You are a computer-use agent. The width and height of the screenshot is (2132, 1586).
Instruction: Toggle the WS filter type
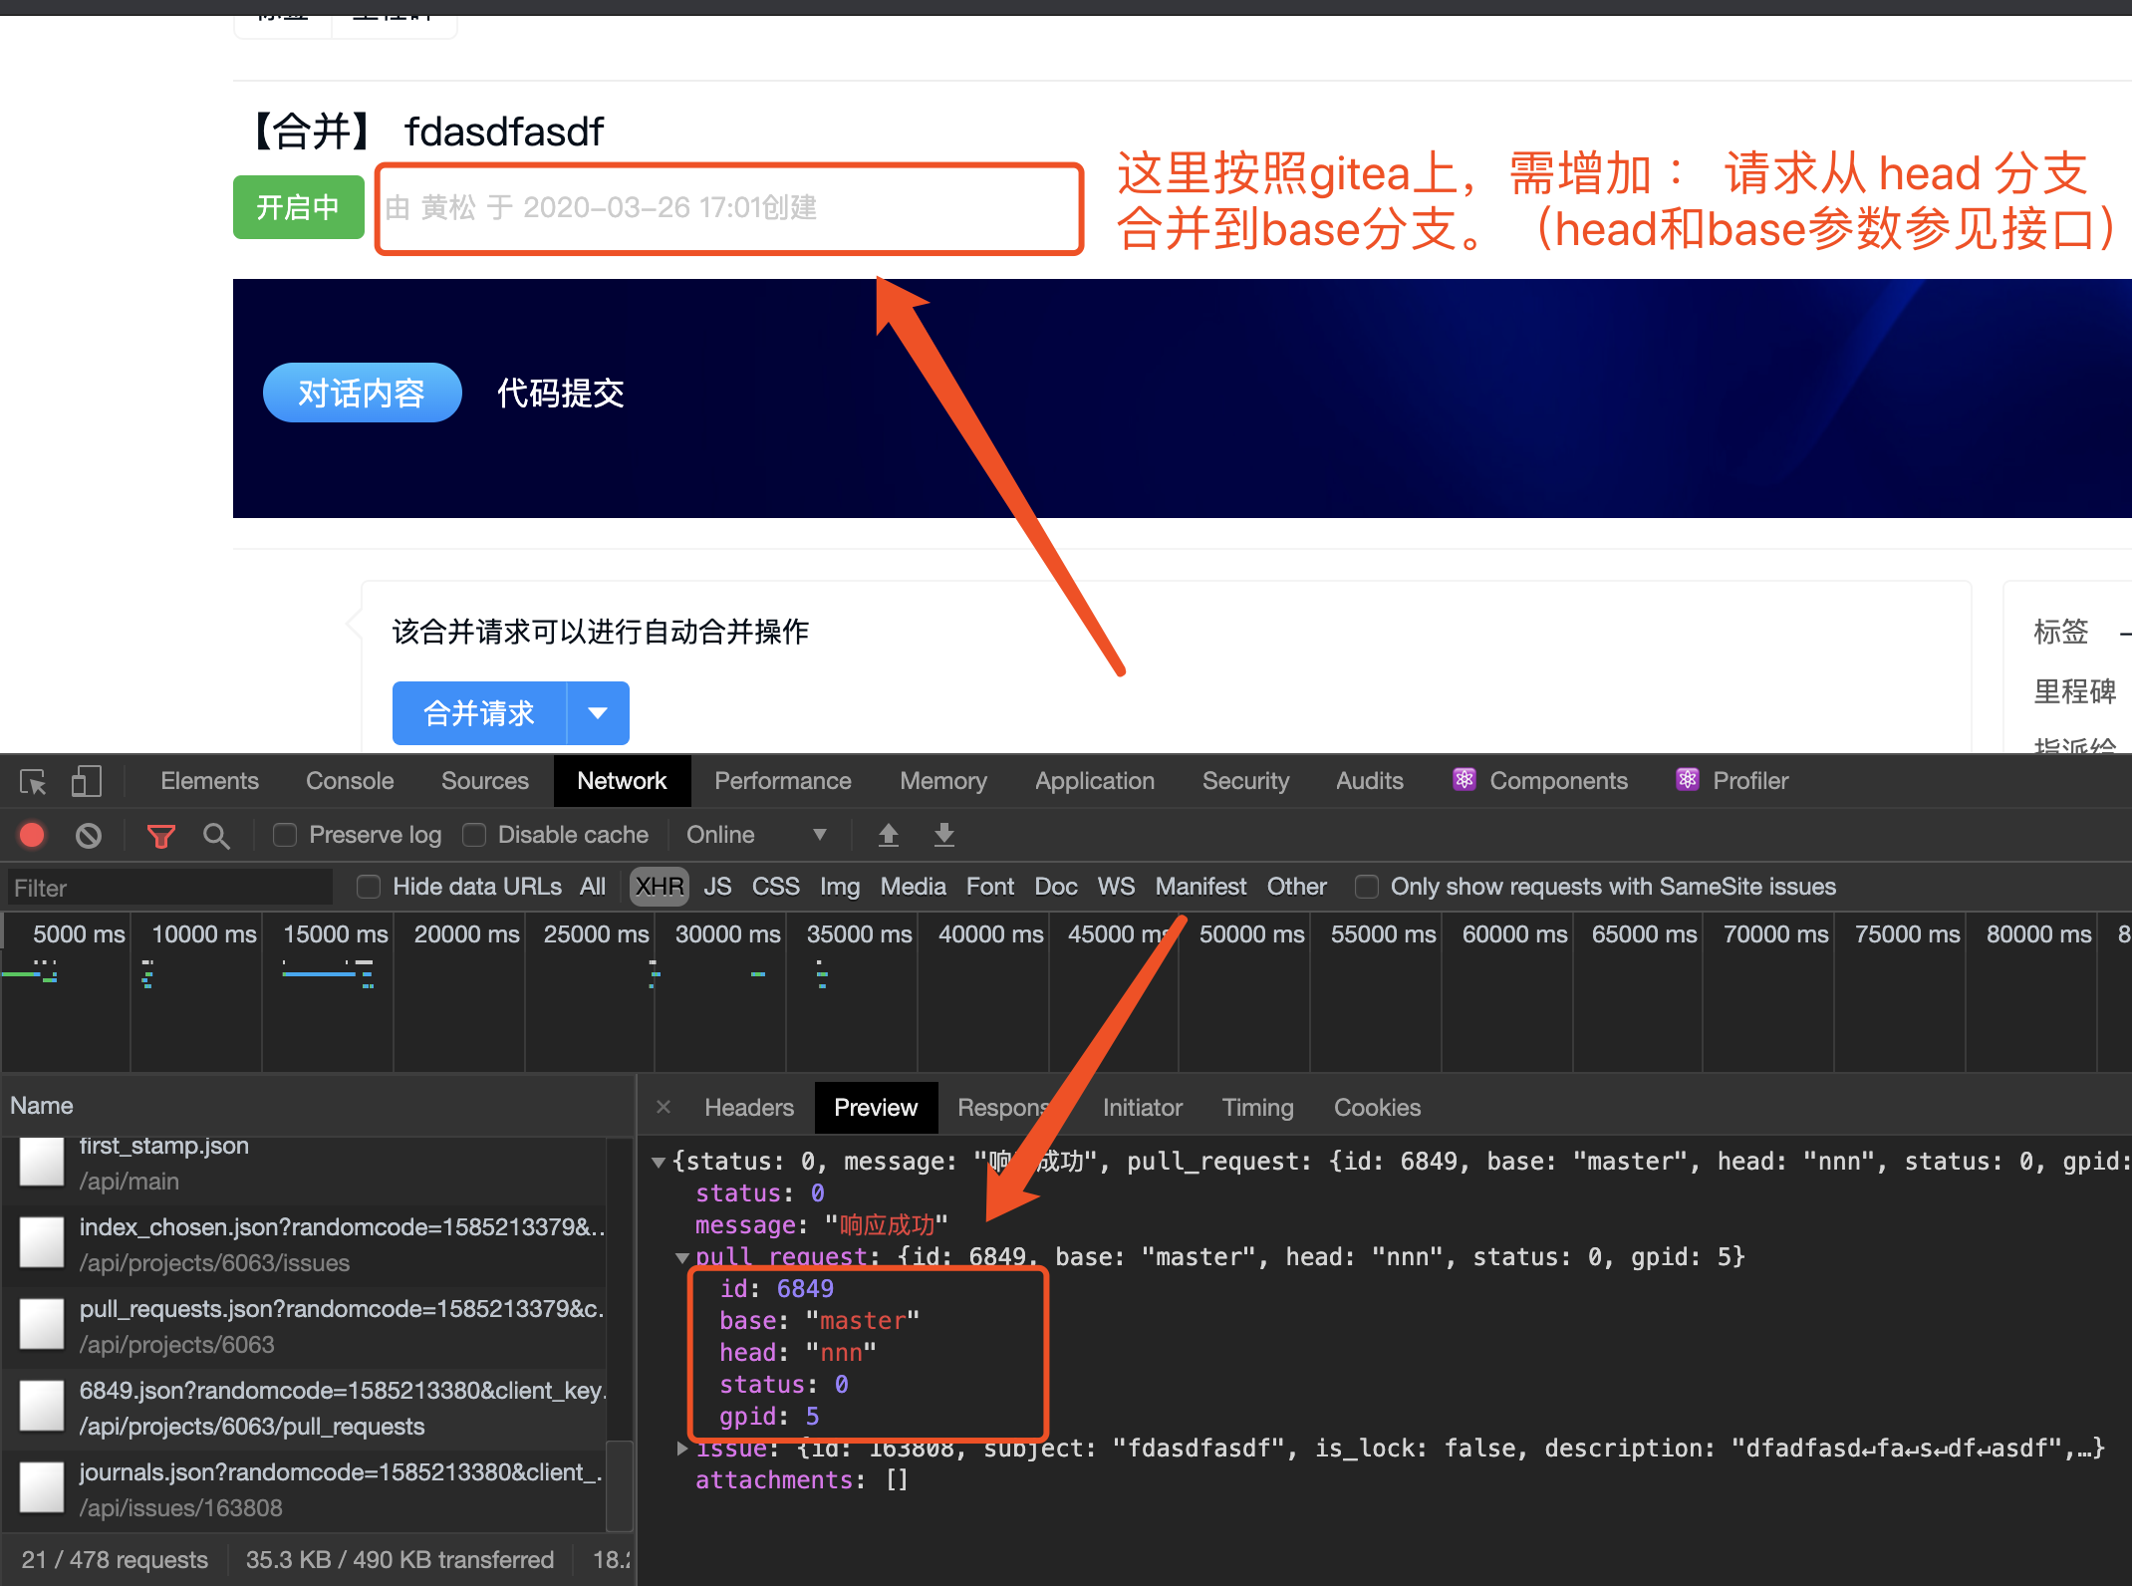[x=1116, y=887]
